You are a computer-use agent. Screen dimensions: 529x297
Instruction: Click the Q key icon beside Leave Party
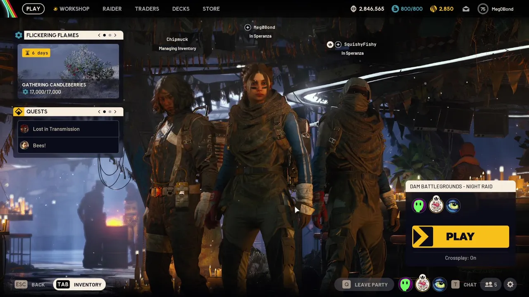tap(346, 285)
